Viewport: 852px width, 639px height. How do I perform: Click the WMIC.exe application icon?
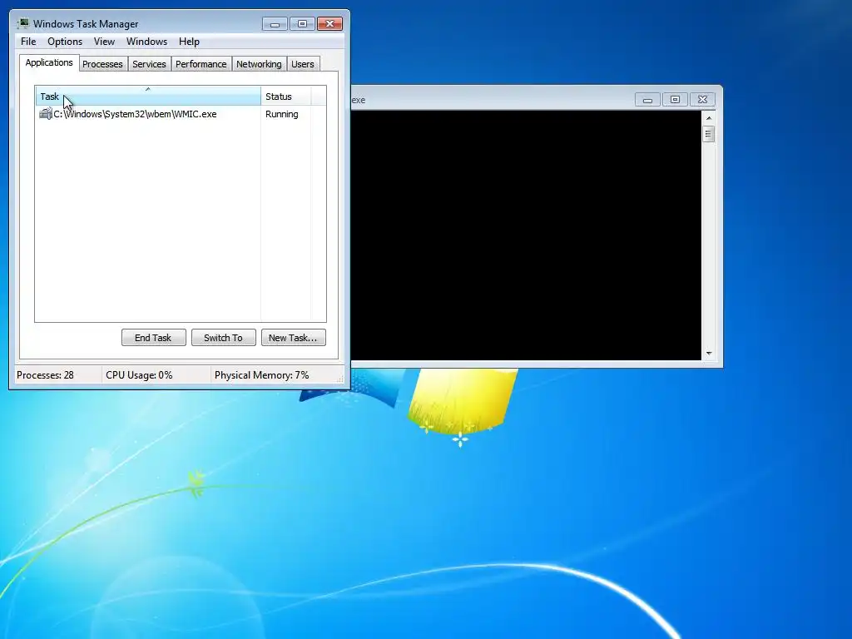pyautogui.click(x=45, y=113)
